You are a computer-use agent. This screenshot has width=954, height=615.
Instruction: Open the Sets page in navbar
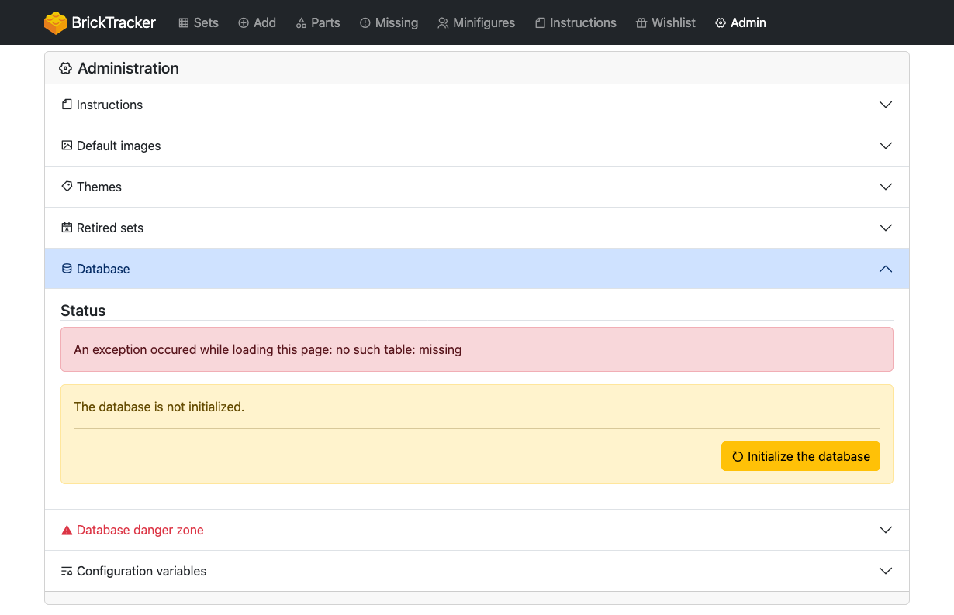199,23
